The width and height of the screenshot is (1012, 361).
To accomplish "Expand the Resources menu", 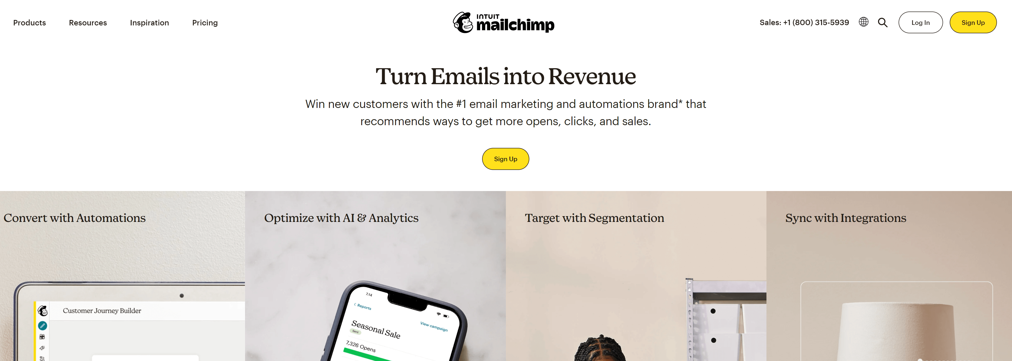I will [x=88, y=23].
